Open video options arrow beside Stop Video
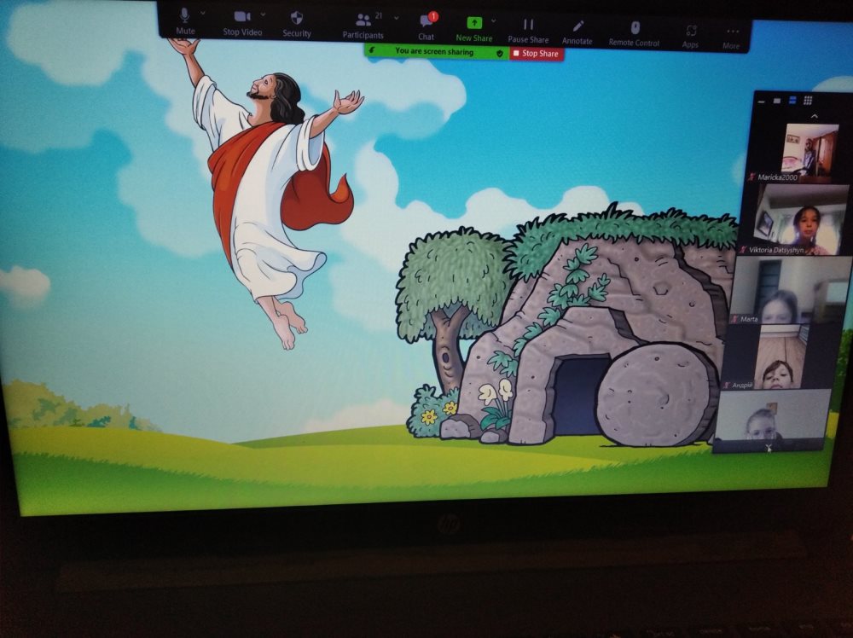Viewport: 853px width, 638px height. [x=263, y=14]
